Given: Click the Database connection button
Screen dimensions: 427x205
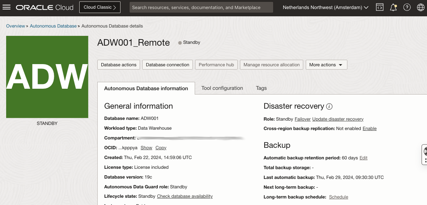Looking at the screenshot, I should [168, 64].
